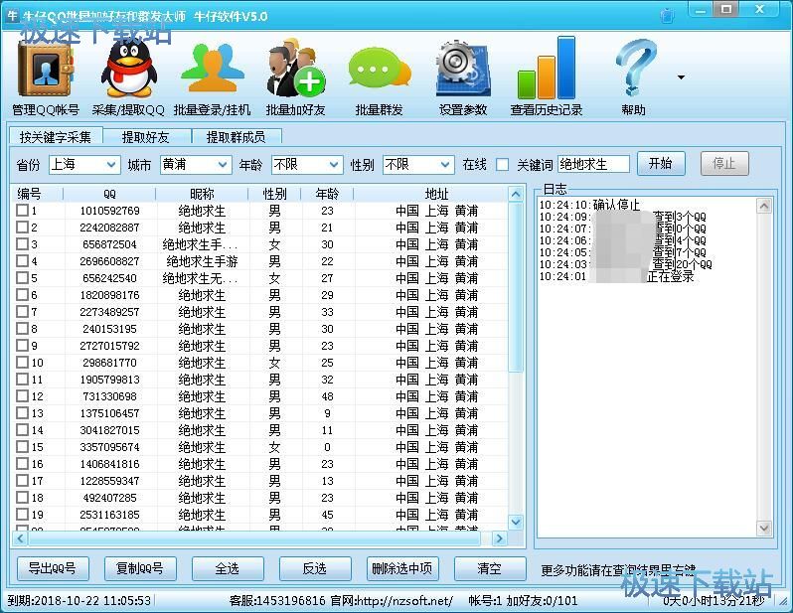Check row 12 QQ 731330698
Viewport: 793px width, 613px height.
22,396
